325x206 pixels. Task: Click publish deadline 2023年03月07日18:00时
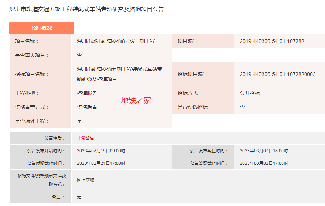click(264, 151)
